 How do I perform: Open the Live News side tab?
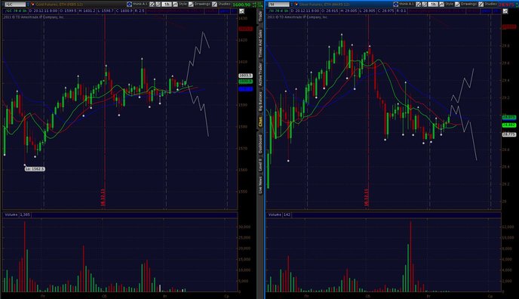[260, 185]
